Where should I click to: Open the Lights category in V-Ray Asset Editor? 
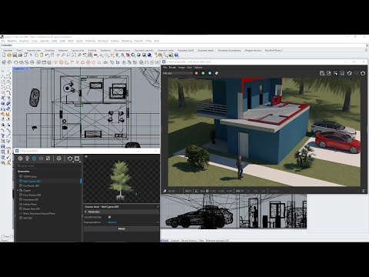(x=27, y=159)
